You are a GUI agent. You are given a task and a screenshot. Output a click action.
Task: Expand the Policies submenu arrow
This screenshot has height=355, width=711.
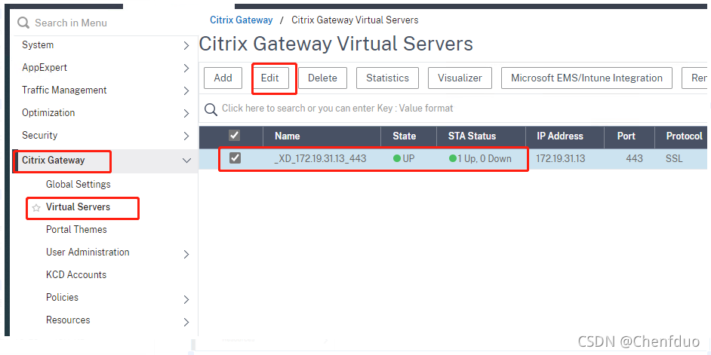[x=186, y=299]
